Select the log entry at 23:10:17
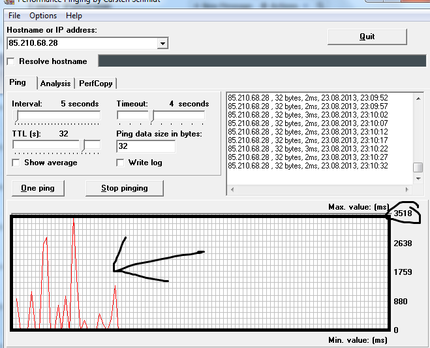 tap(308, 140)
